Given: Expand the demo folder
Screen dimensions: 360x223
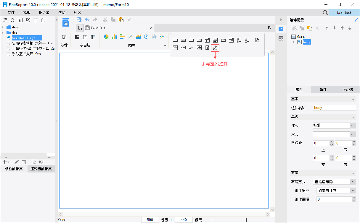Looking at the screenshot, I should (x=3, y=27).
